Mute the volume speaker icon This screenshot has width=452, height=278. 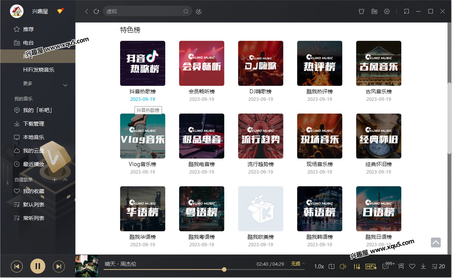point(343,267)
